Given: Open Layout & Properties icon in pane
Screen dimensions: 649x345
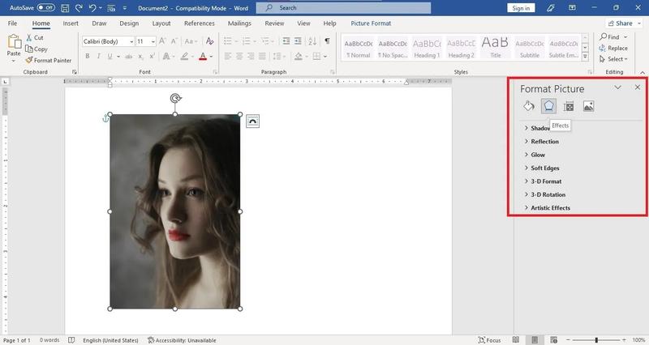Looking at the screenshot, I should (x=569, y=106).
